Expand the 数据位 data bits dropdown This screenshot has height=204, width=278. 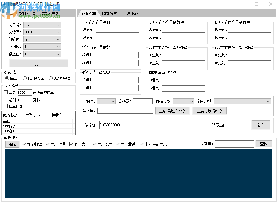(x=42, y=46)
